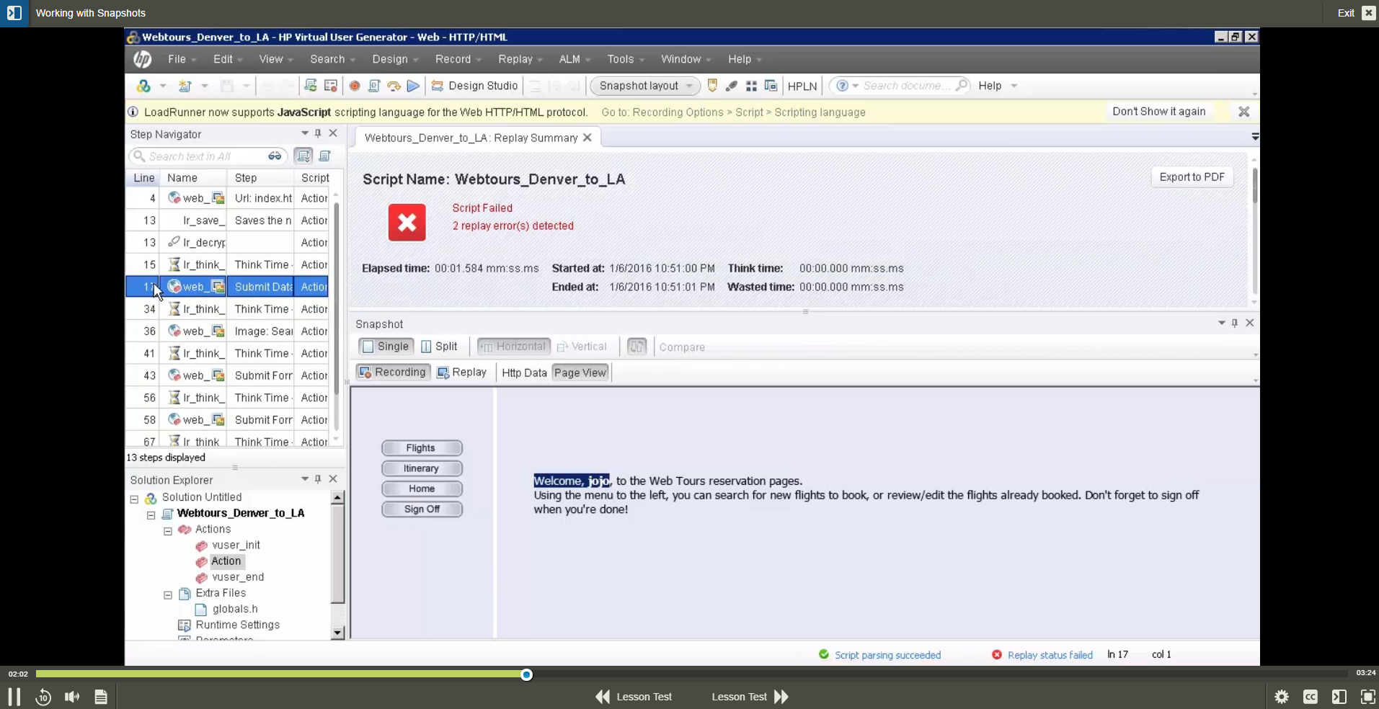This screenshot has height=709, width=1379.
Task: Click the closed captions CC icon
Action: pyautogui.click(x=1310, y=697)
